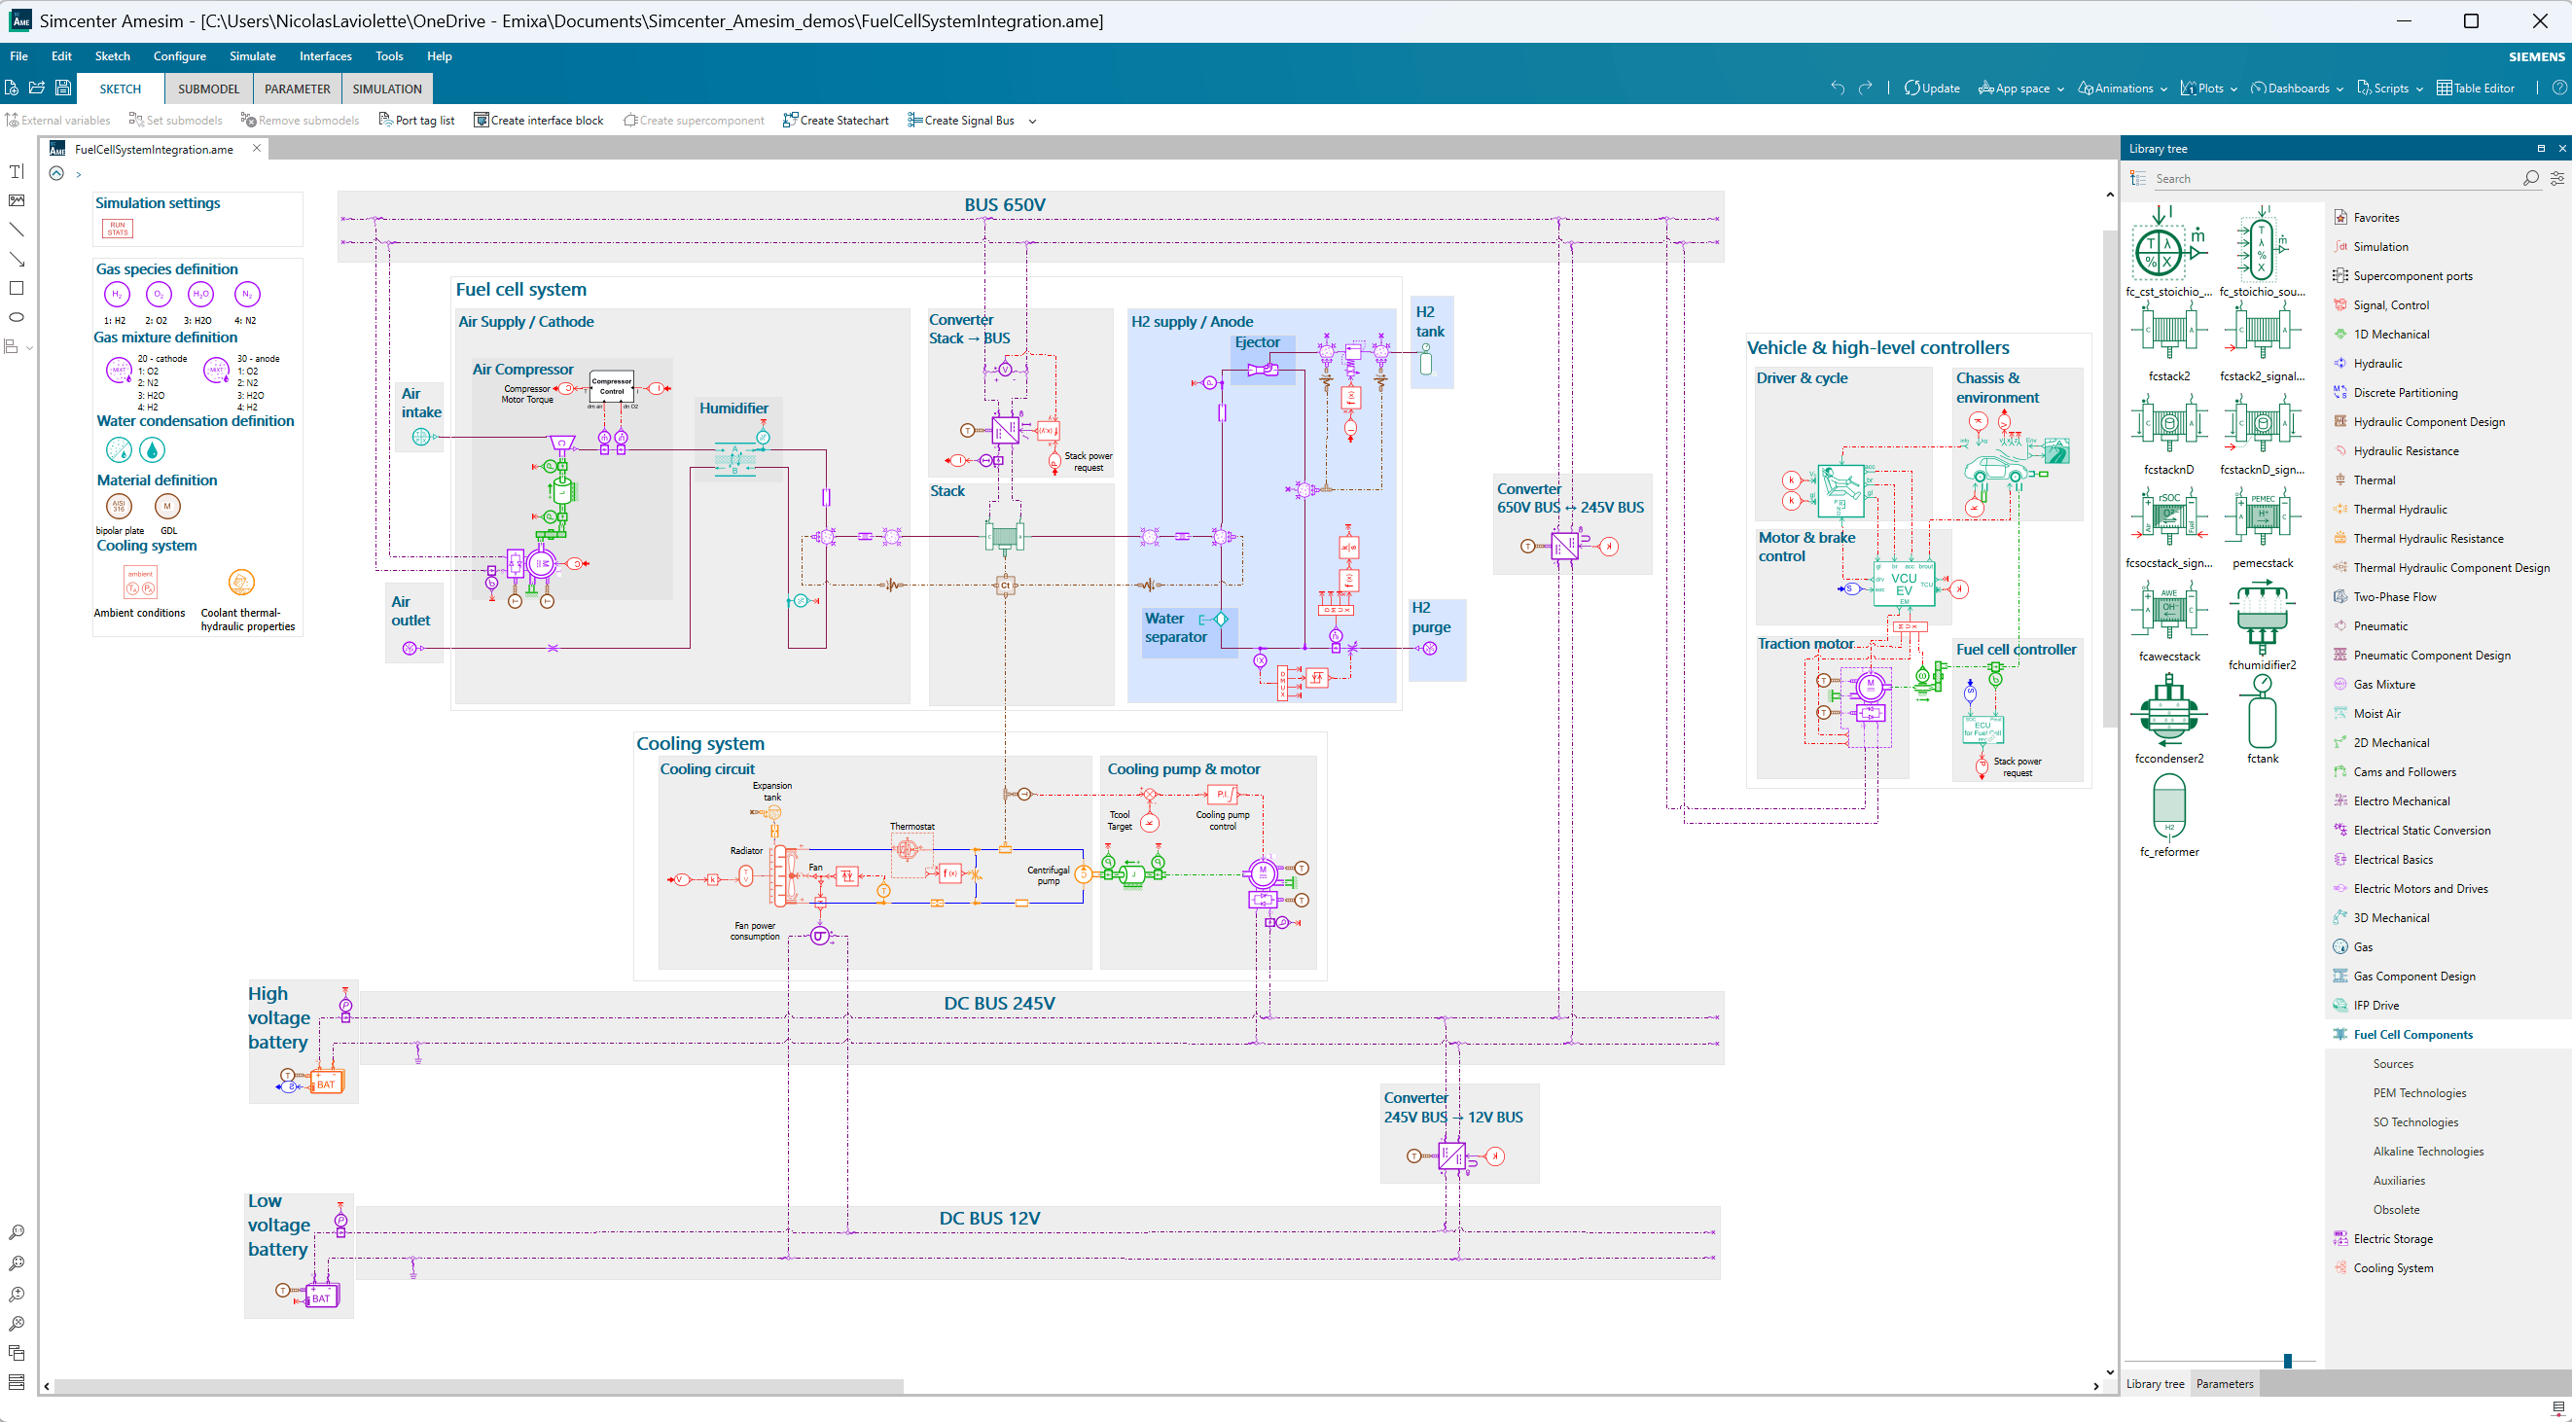Expand the Thermal Hydraulic library category
Image resolution: width=2572 pixels, height=1422 pixels.
pos(2399,510)
